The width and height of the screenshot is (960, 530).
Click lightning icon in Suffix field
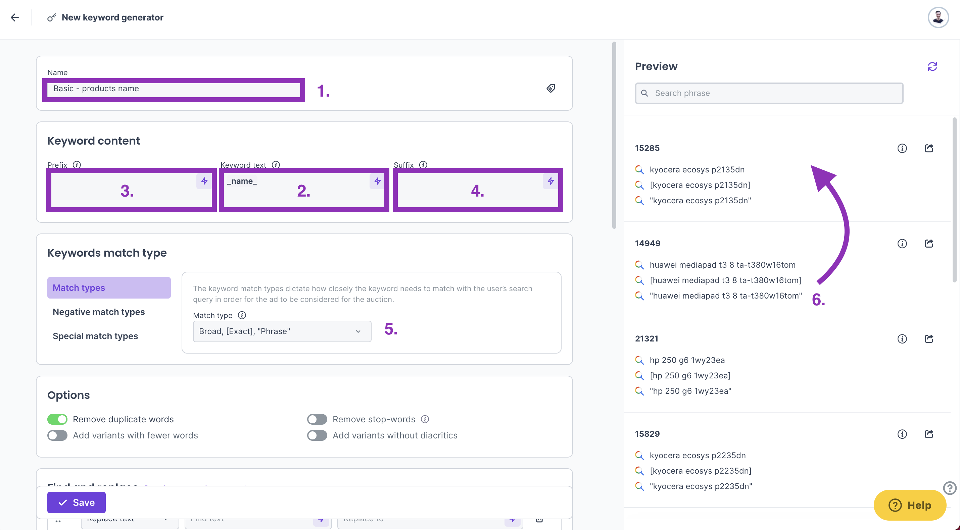[550, 181]
